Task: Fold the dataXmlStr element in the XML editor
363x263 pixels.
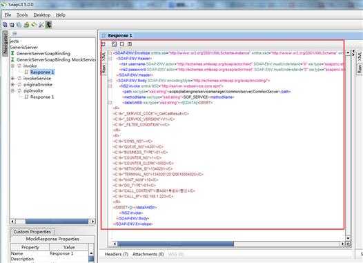Action: (x=110, y=103)
